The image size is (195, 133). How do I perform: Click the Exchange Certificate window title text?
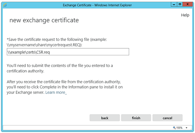[x=97, y=5]
